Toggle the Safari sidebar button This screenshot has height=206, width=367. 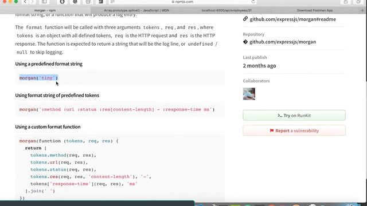[44, 2]
